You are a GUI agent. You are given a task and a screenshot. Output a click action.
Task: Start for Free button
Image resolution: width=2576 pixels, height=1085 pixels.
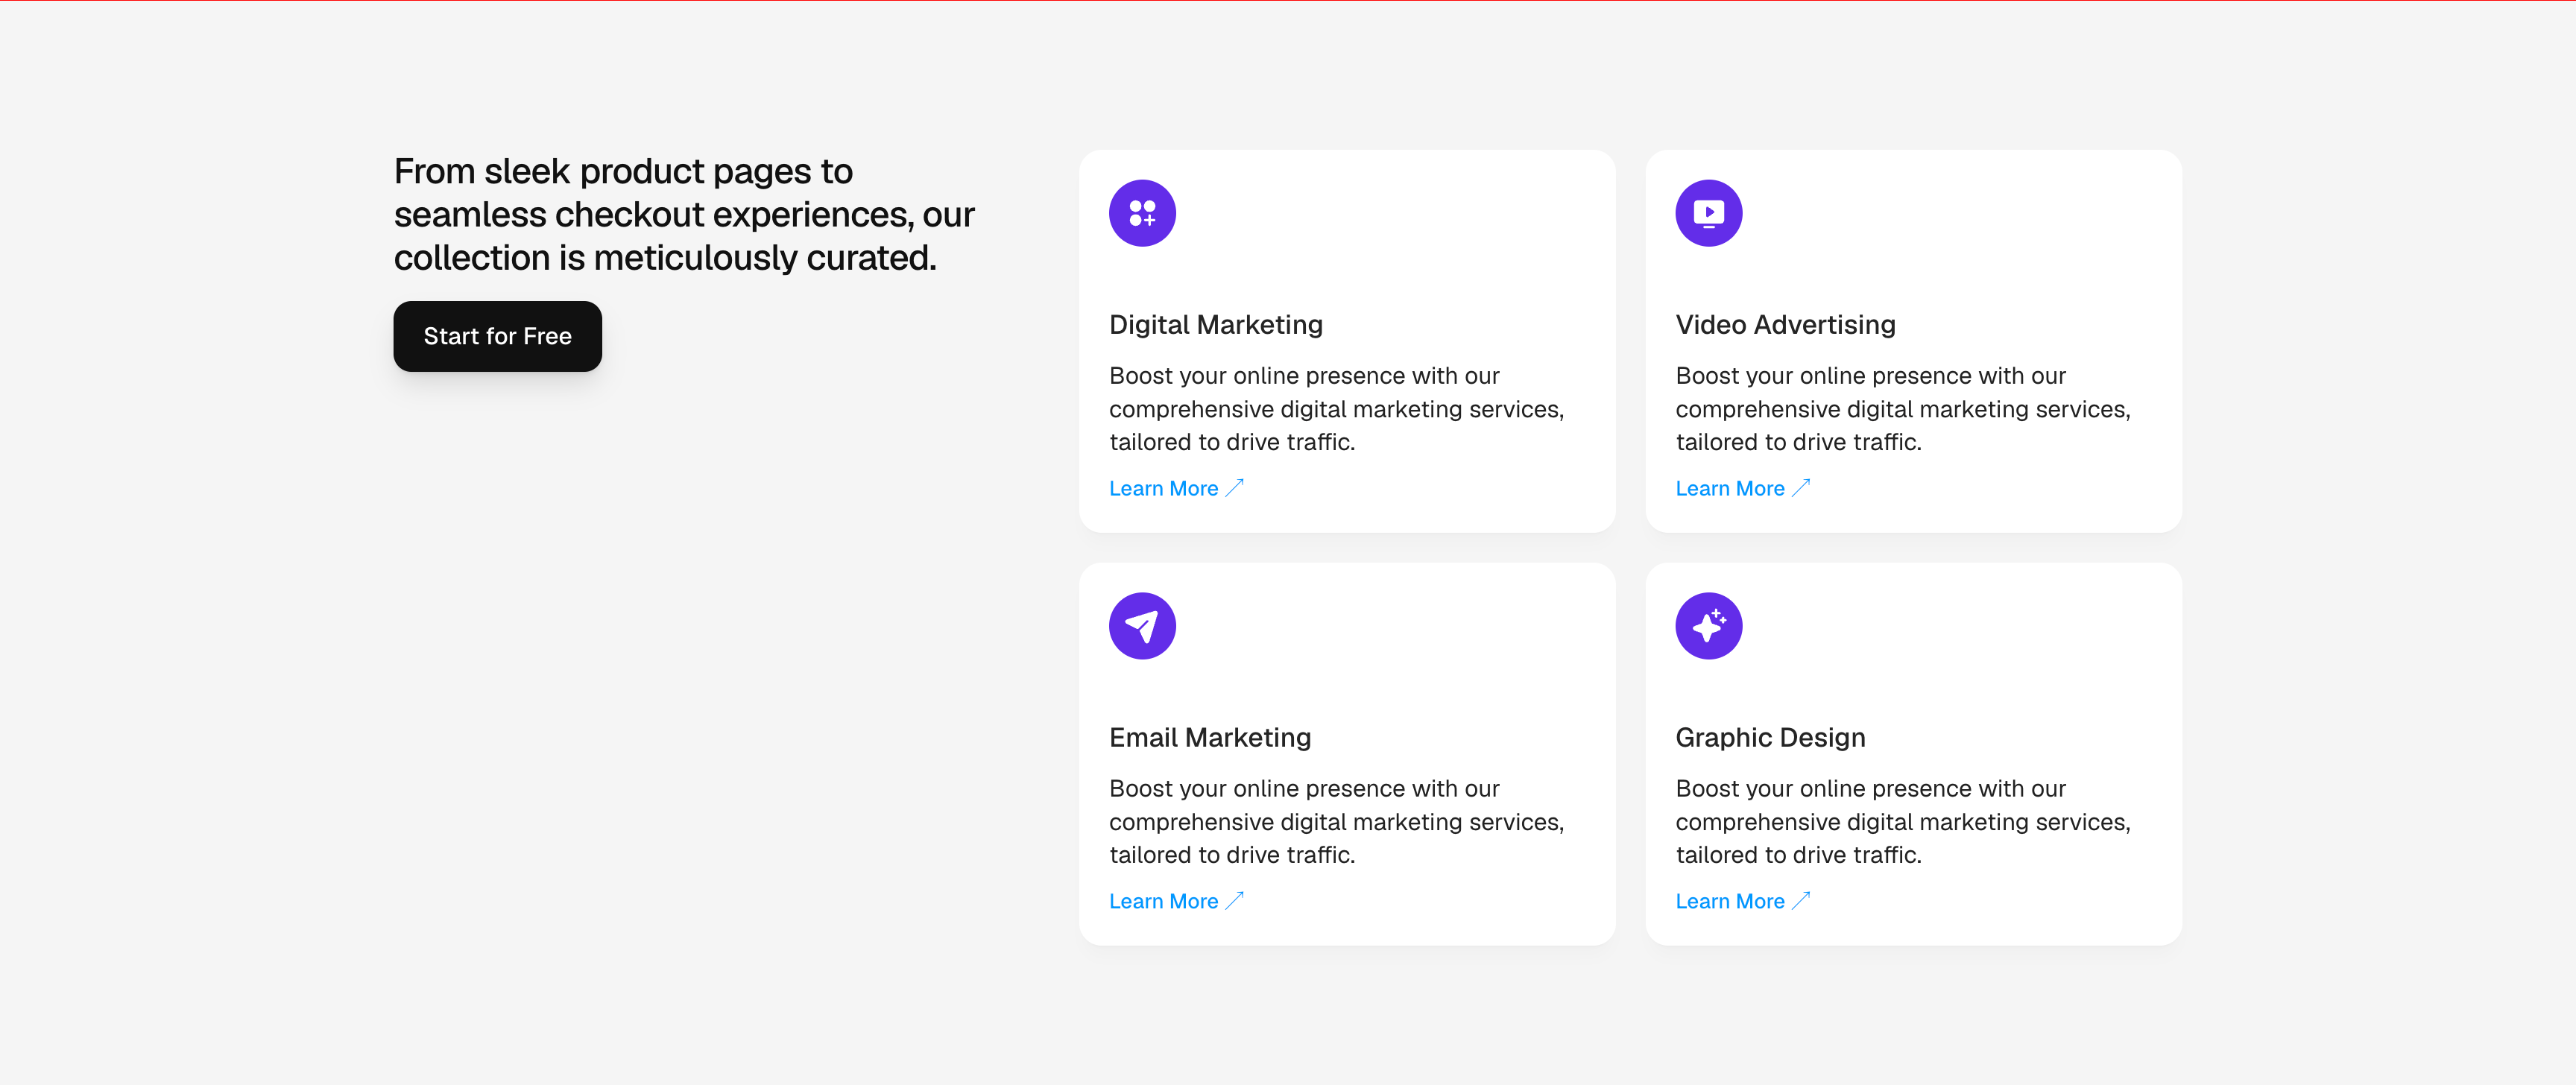click(497, 336)
